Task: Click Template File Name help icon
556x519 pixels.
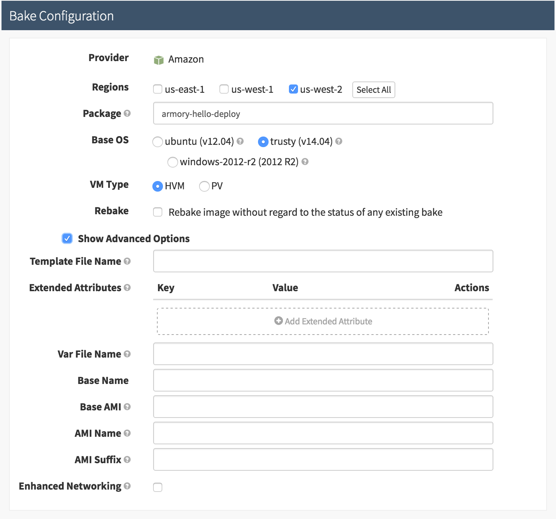Action: pyautogui.click(x=127, y=261)
